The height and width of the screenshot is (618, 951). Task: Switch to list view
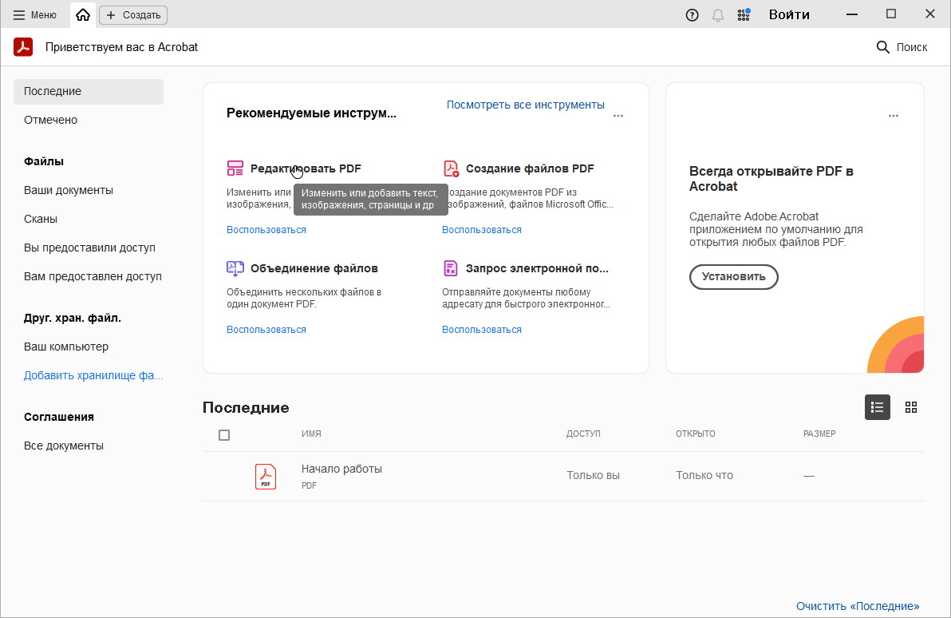point(877,406)
